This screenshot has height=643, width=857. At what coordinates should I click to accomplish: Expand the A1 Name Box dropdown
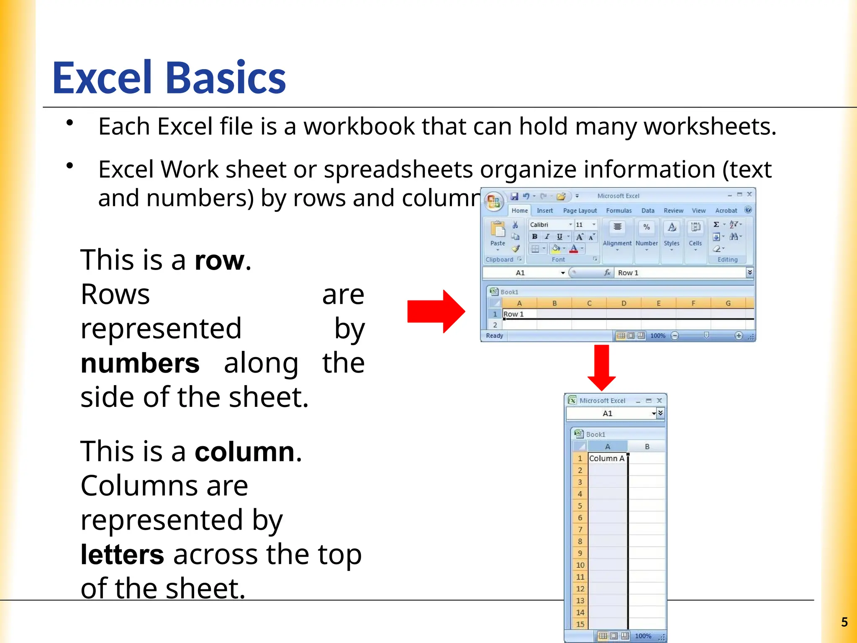pos(563,273)
